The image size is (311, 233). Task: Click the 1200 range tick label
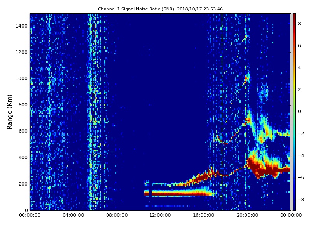coord(22,52)
